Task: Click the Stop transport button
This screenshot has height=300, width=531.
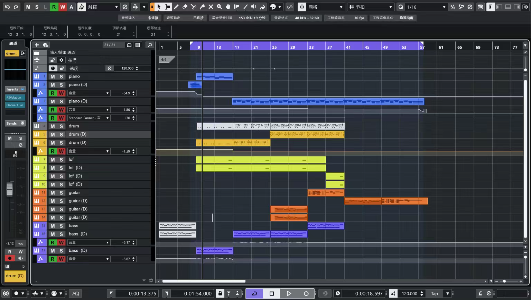Action: (272, 293)
